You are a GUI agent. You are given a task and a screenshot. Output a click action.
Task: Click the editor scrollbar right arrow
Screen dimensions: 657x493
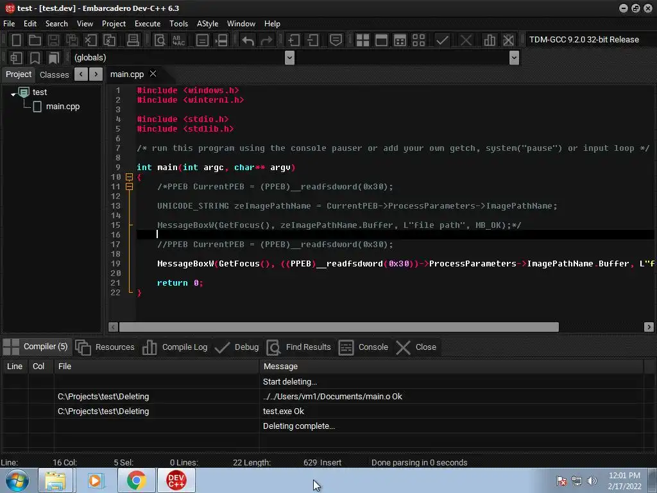tap(649, 327)
